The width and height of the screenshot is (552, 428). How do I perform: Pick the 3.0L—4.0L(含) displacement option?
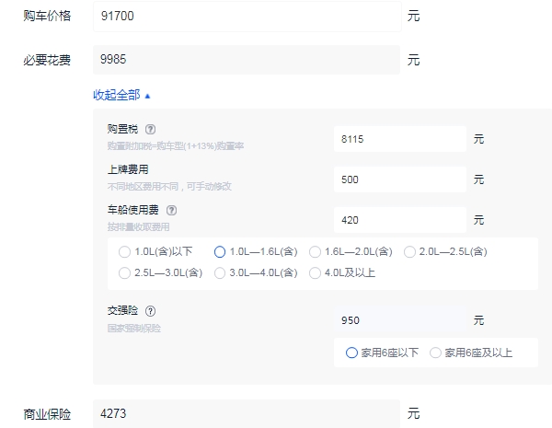[x=220, y=272]
